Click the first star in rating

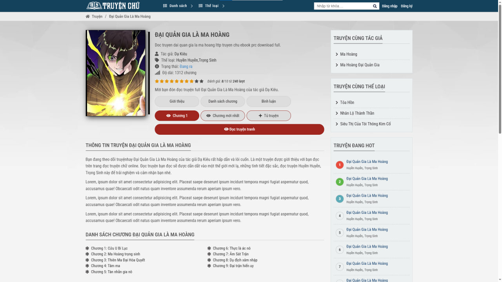157,81
